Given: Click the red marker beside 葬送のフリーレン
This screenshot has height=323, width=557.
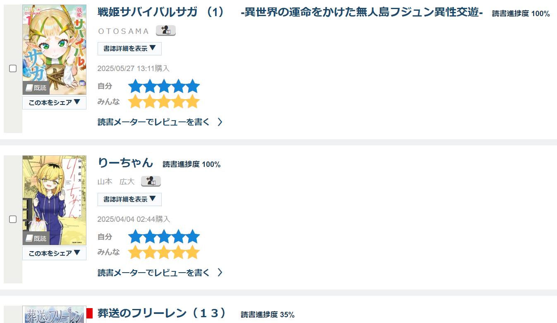Looking at the screenshot, I should click(89, 313).
